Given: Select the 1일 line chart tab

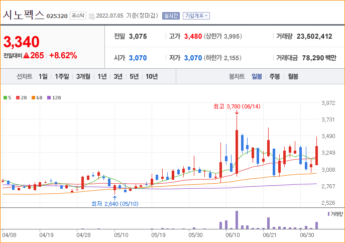Looking at the screenshot, I should pyautogui.click(x=43, y=76).
